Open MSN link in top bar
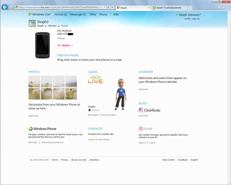The height and width of the screenshot is (185, 231). (116, 14)
